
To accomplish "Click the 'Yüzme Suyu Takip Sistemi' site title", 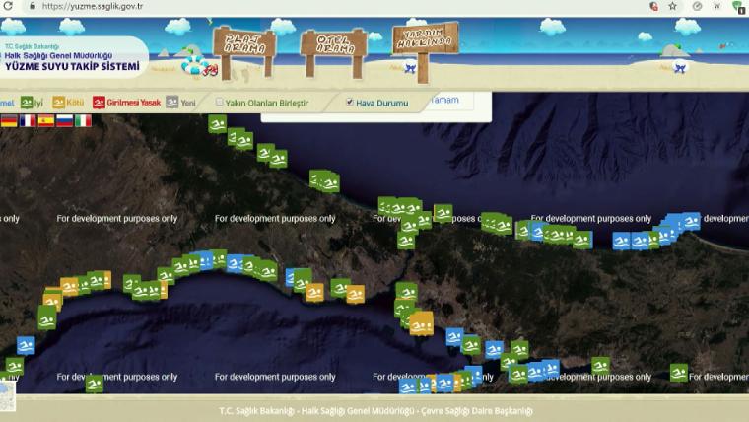I will tap(72, 67).
